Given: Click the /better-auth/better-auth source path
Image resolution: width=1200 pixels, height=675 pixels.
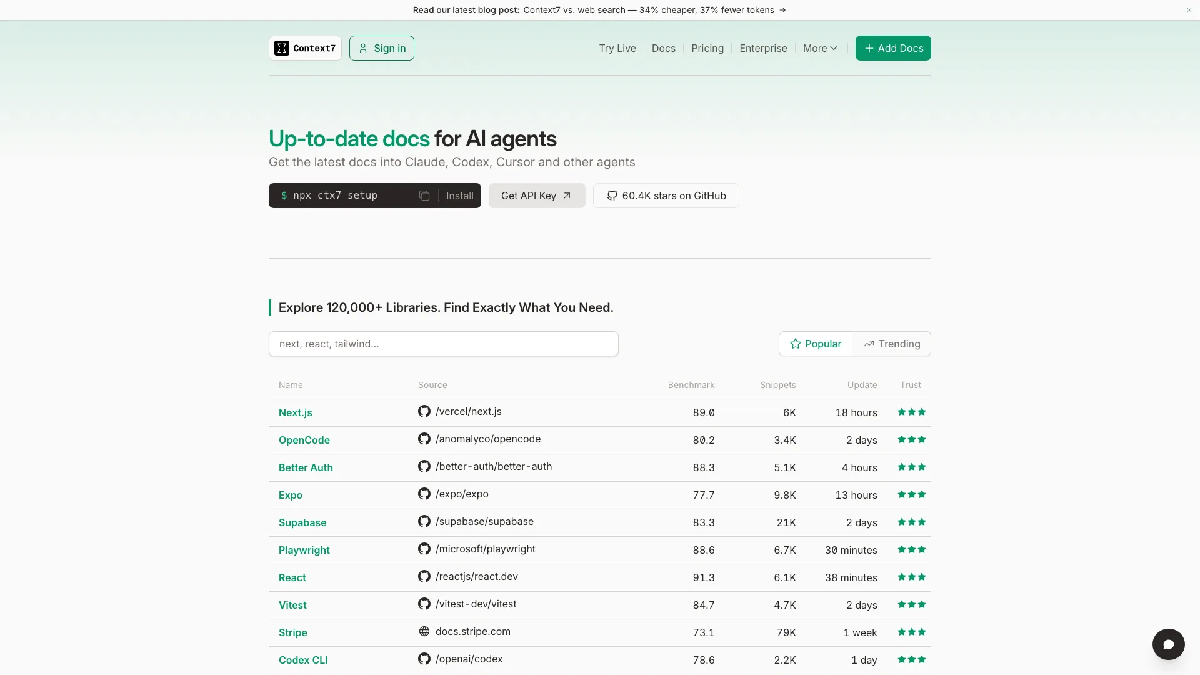Looking at the screenshot, I should pyautogui.click(x=494, y=466).
